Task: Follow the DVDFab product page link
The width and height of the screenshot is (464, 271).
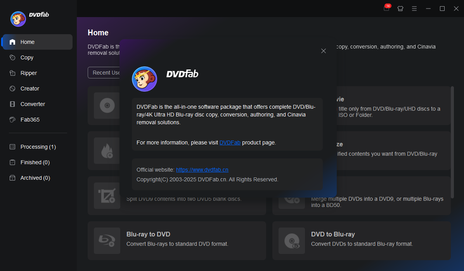Action: 230,142
